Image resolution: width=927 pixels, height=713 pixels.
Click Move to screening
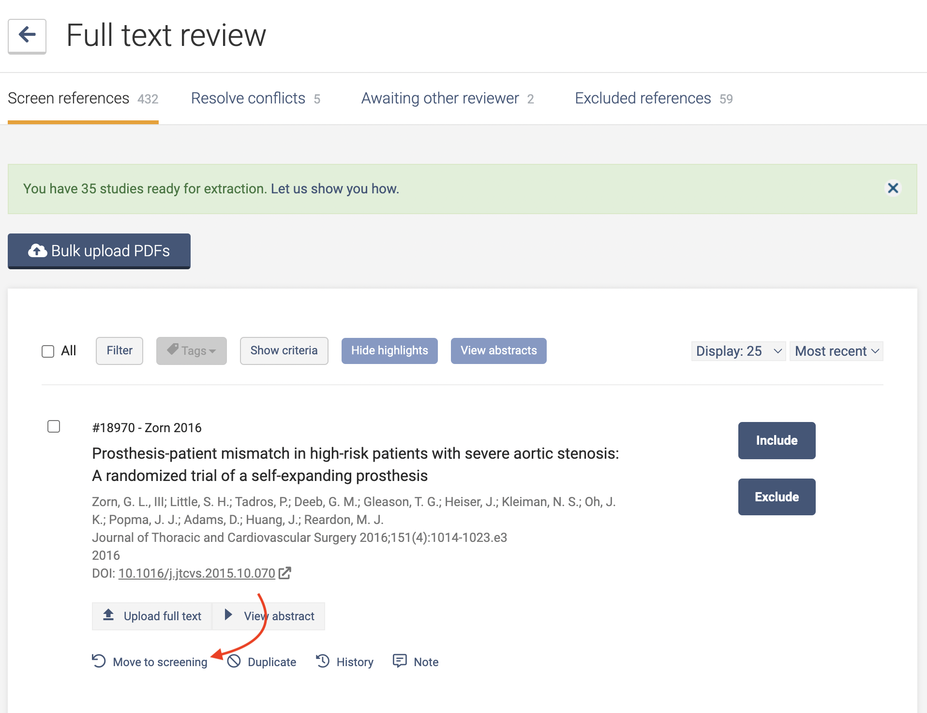pos(150,662)
